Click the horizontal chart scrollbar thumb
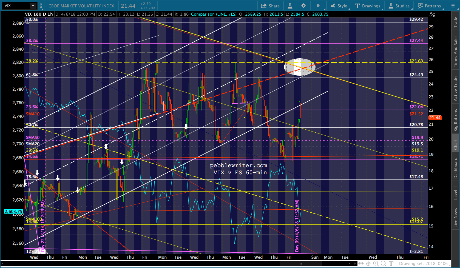 [x=300, y=264]
